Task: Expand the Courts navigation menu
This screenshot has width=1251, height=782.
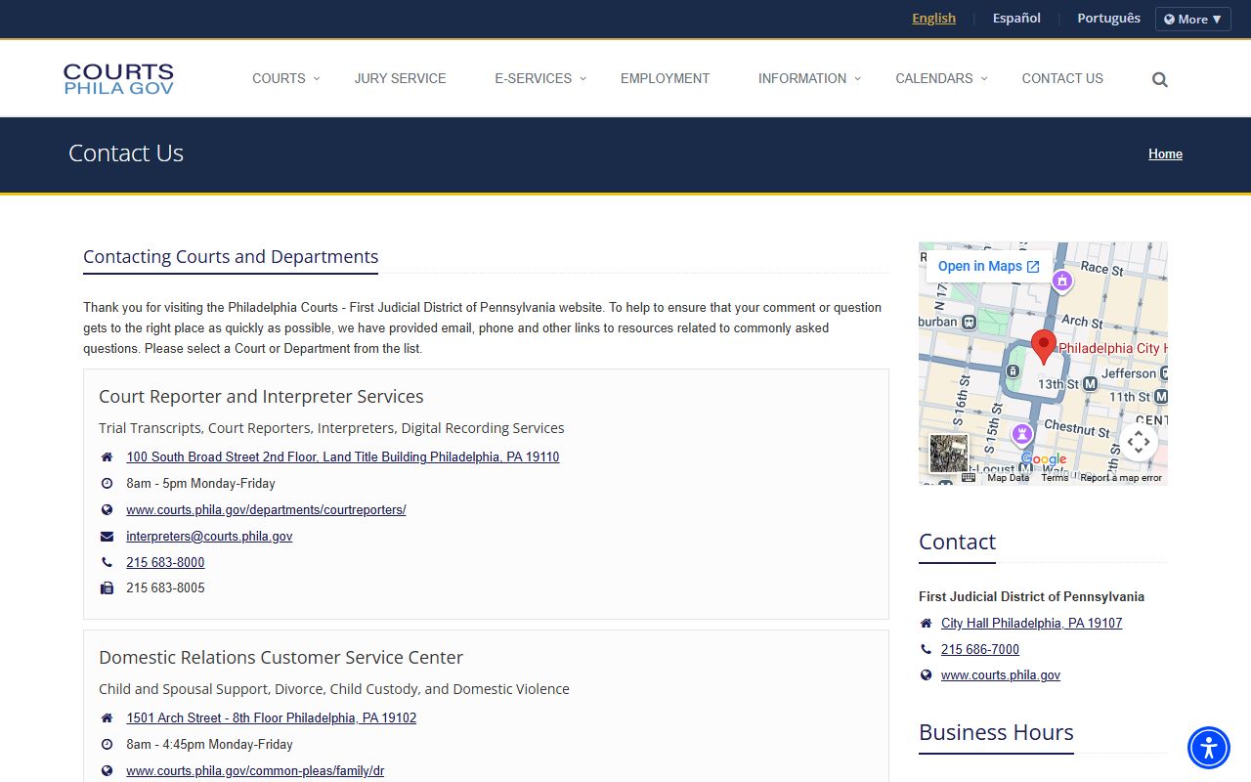Action: (285, 79)
